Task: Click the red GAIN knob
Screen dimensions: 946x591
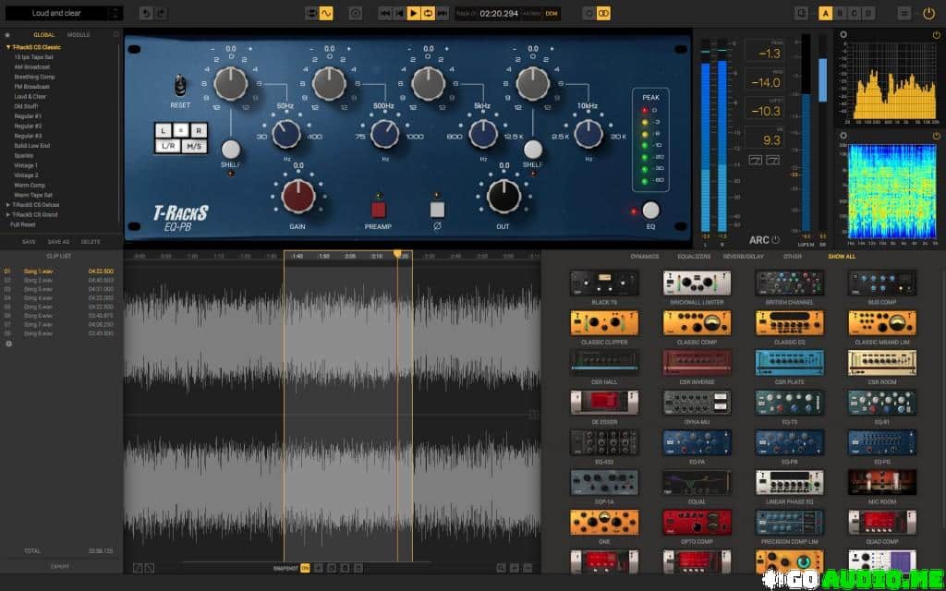Action: point(297,195)
